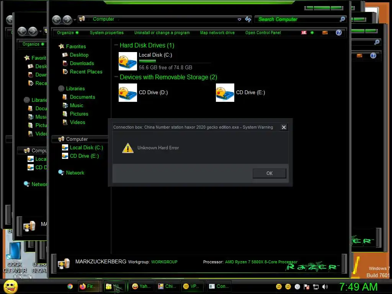Open System properties from the command bar
The height and width of the screenshot is (294, 392).
coord(107,33)
